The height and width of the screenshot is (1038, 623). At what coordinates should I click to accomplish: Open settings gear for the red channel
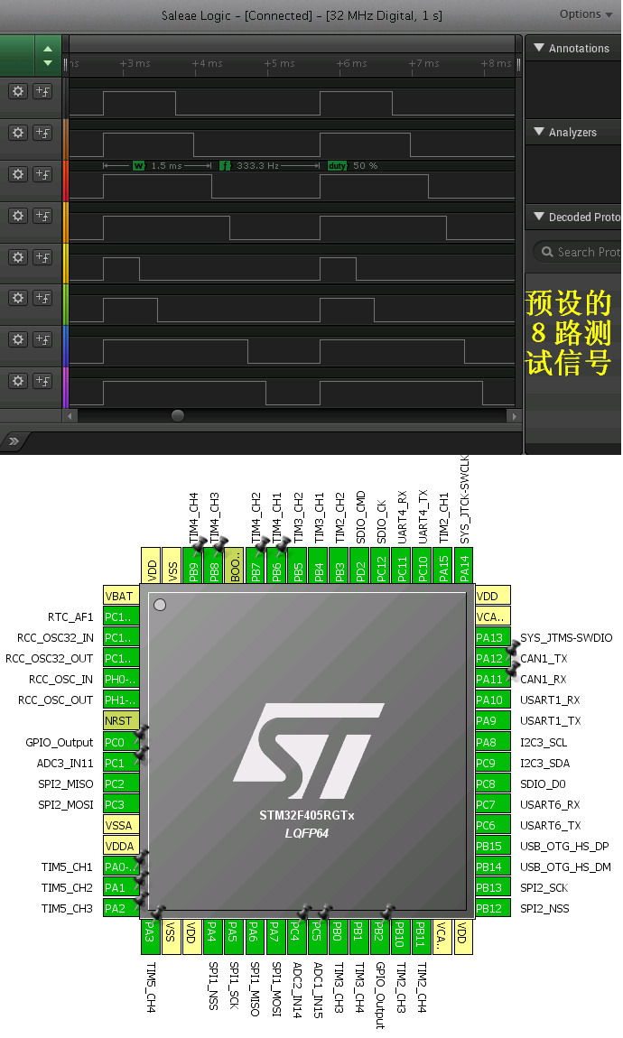coord(18,174)
